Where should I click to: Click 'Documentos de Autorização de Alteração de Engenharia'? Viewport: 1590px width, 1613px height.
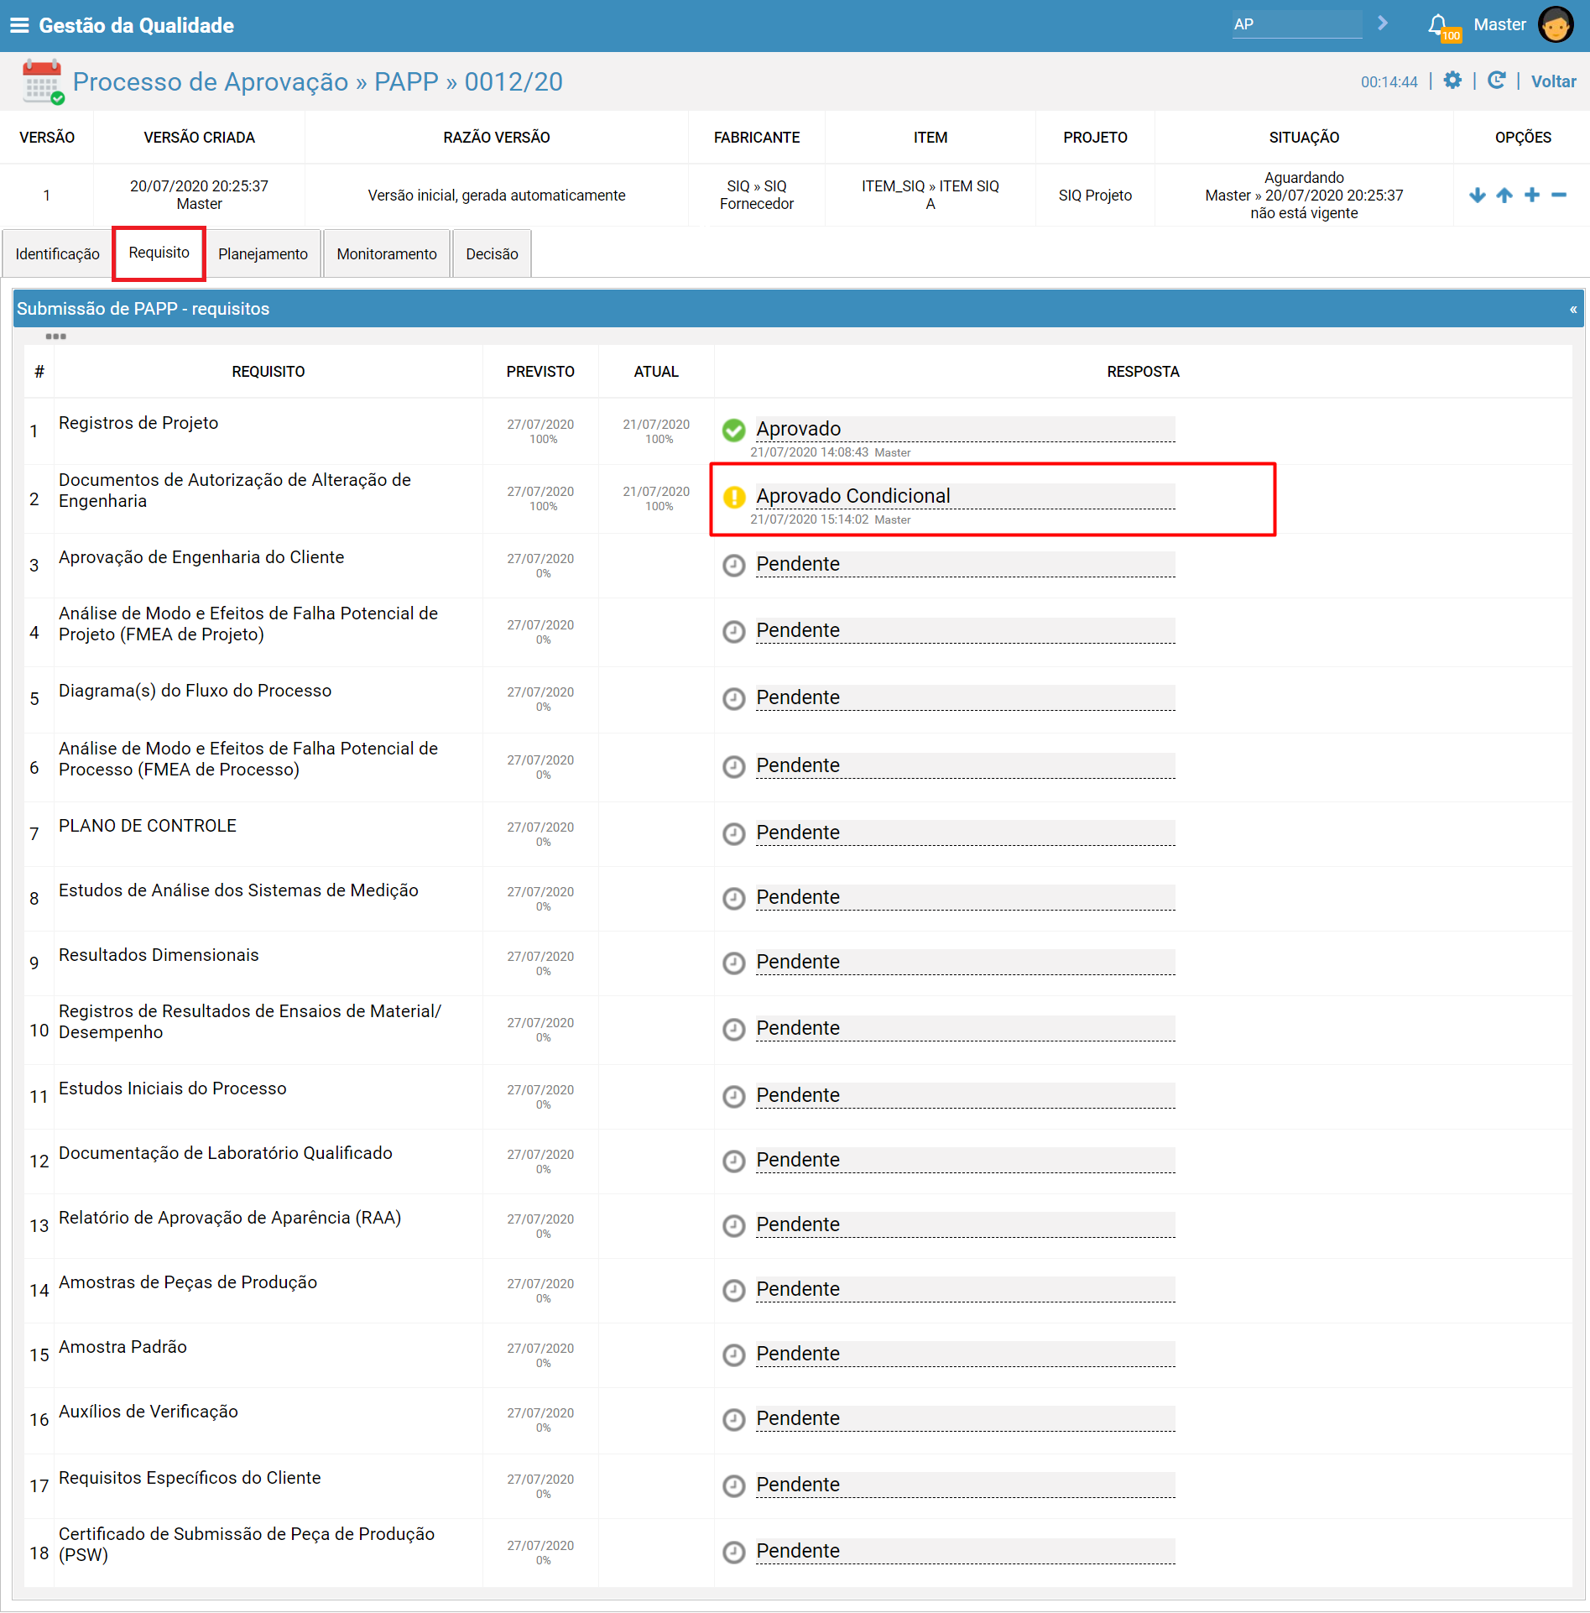coord(235,490)
